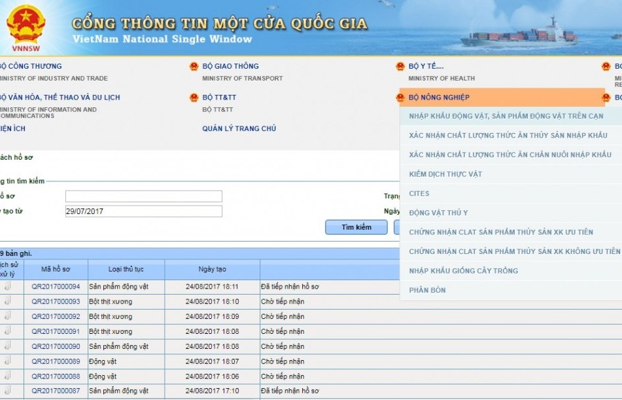Select Phân bón menu entry
The image size is (622, 400).
click(427, 290)
